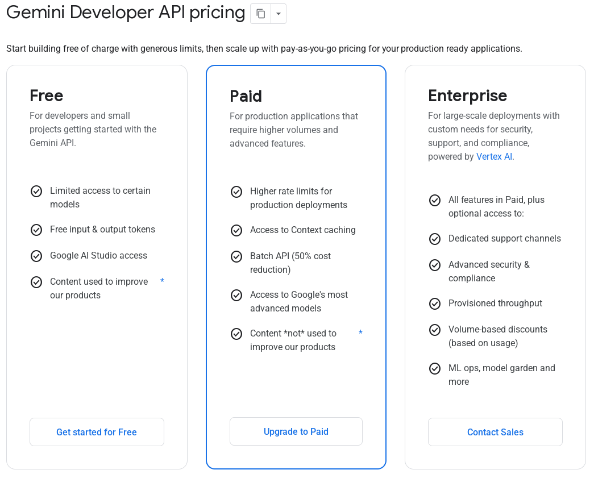Click checkmark icon beside All features in Paid

click(x=435, y=201)
